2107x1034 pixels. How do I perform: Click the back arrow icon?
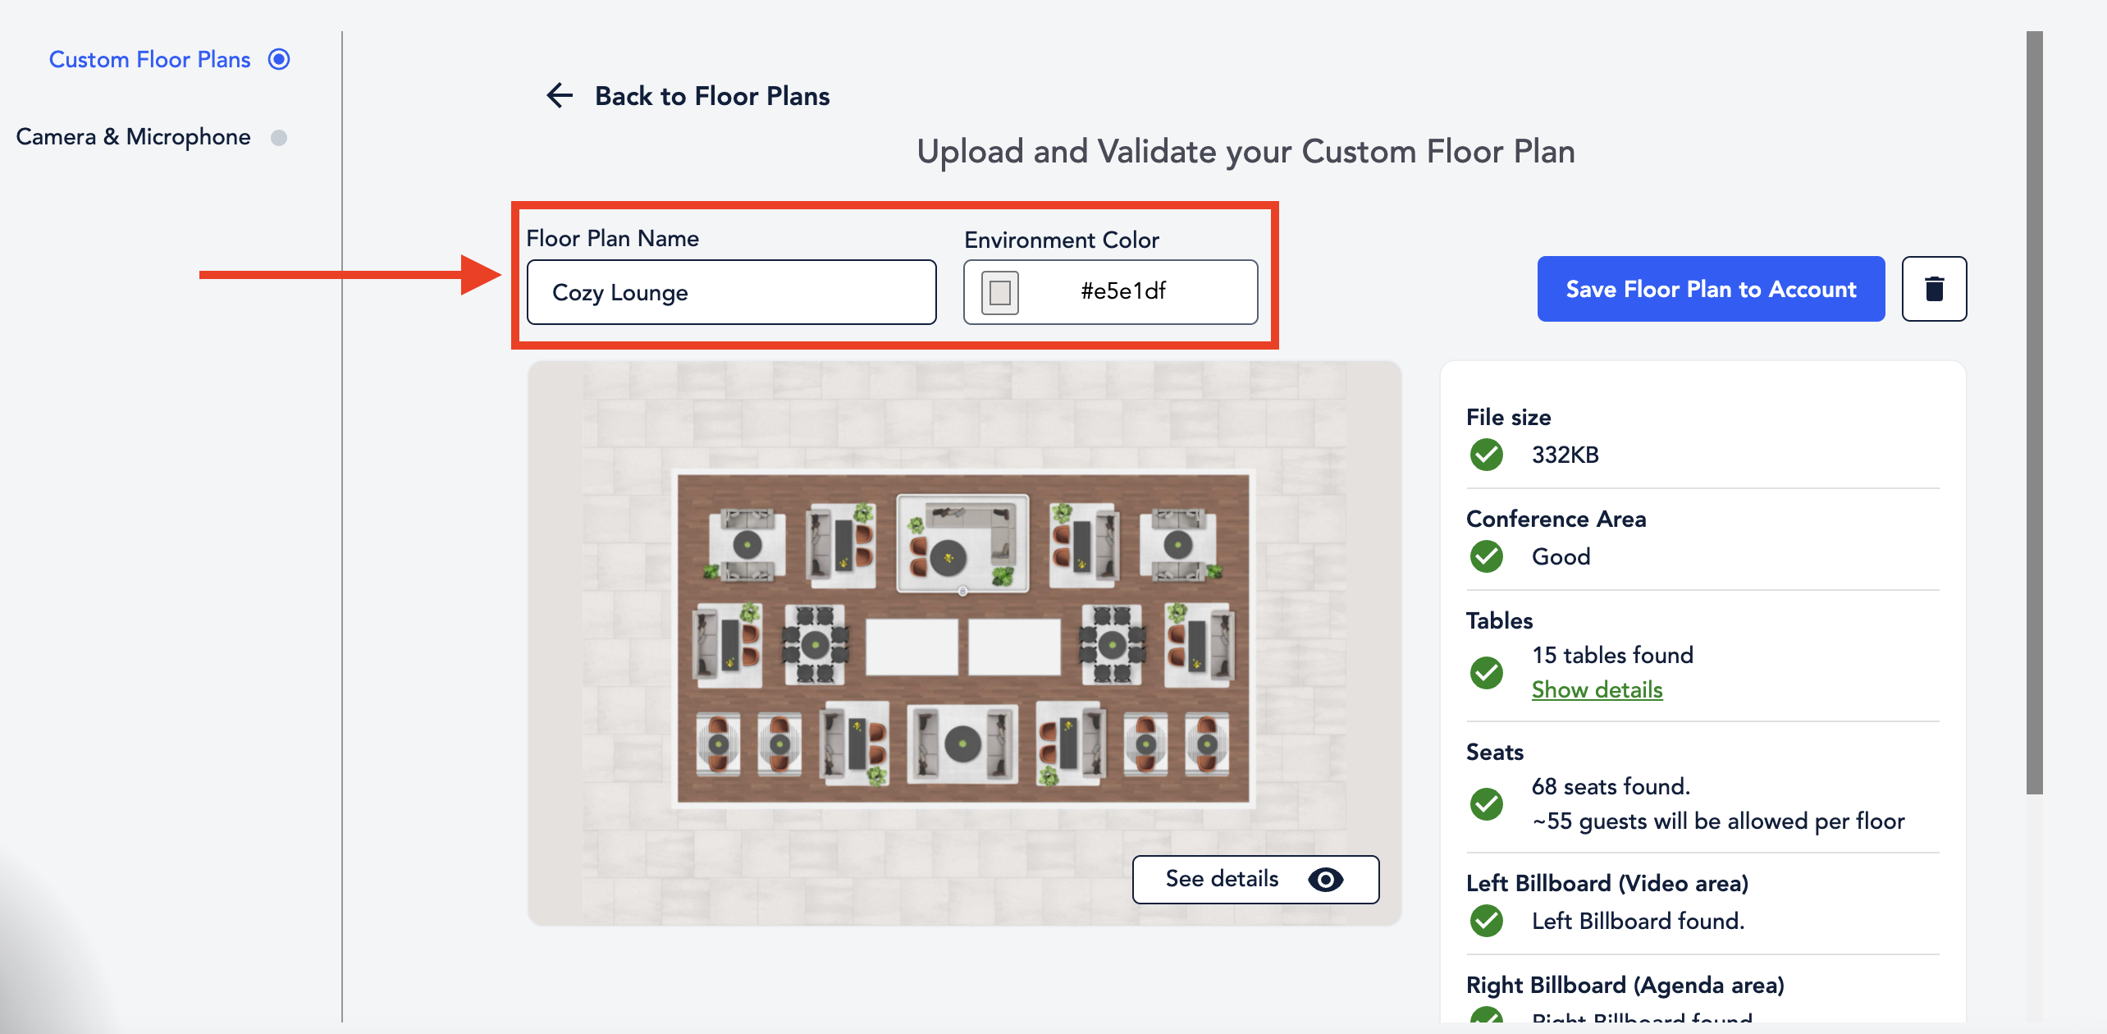[x=560, y=96]
